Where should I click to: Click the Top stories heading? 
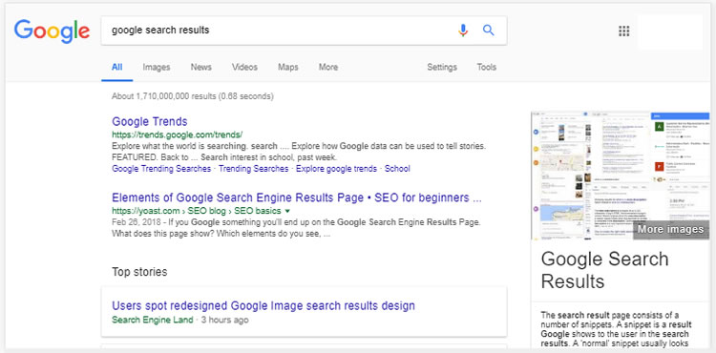(139, 272)
